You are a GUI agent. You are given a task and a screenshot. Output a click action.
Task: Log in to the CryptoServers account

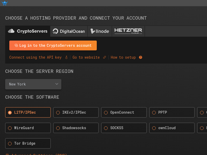pos(53,45)
